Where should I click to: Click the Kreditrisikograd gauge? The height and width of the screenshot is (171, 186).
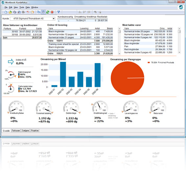100,106
